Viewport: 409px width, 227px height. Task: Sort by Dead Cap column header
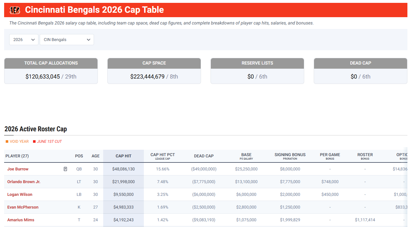[x=204, y=156]
